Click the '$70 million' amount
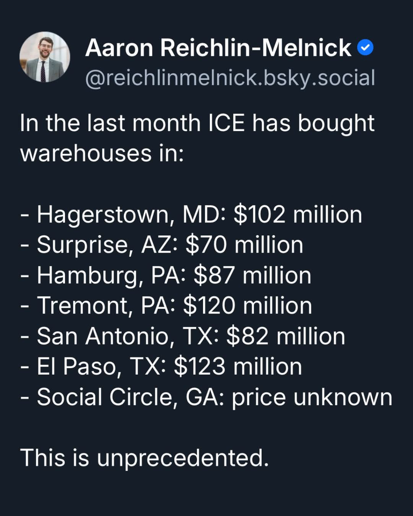The image size is (413, 516). pyautogui.click(x=244, y=245)
